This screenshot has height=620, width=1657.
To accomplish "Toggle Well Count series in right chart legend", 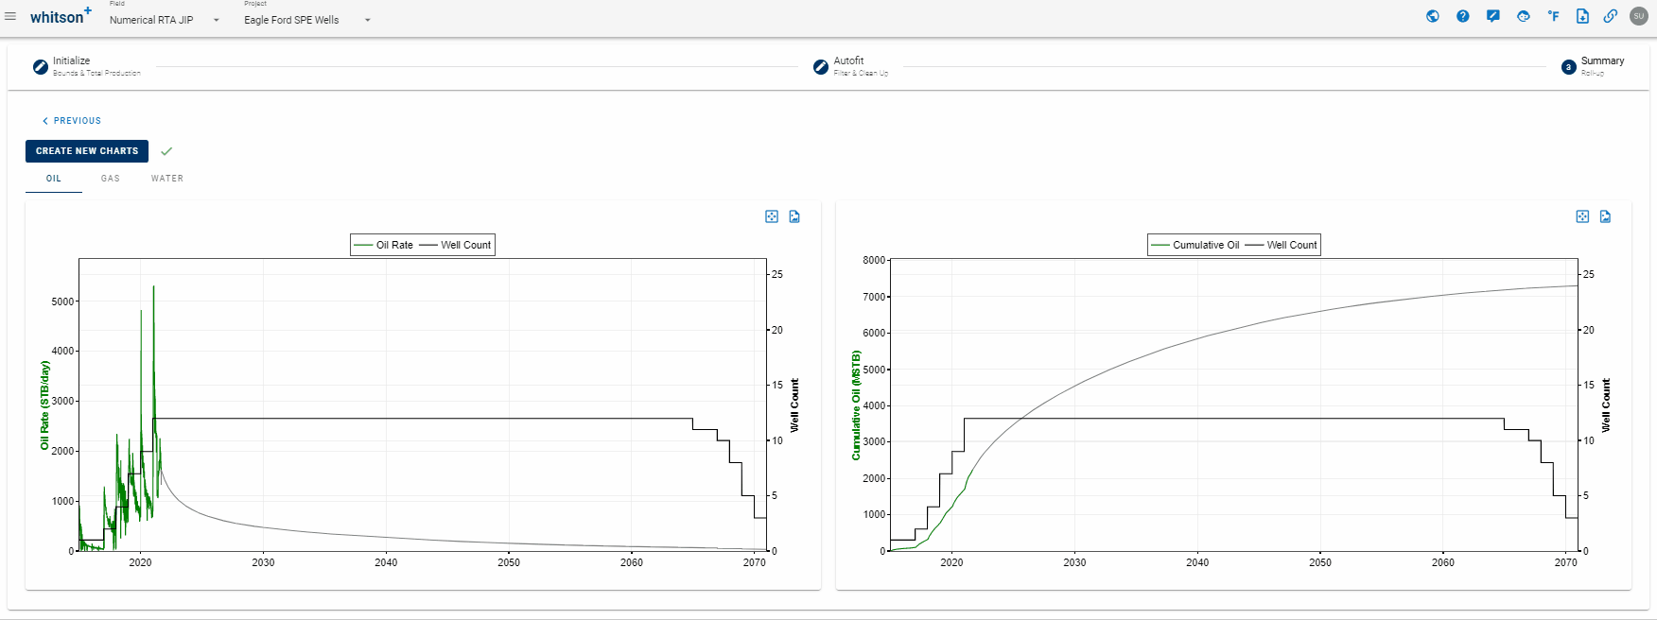I will pos(1281,245).
